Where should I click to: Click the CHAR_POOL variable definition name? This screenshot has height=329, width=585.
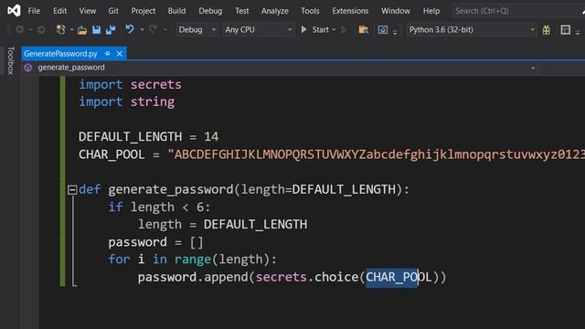click(112, 154)
